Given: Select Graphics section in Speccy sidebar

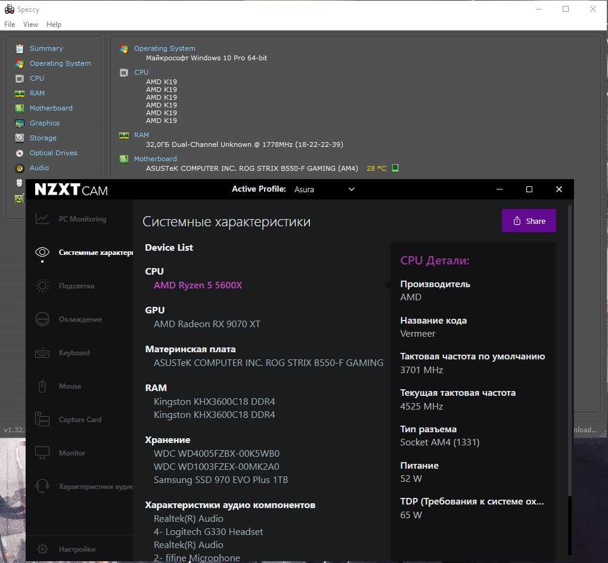Looking at the screenshot, I should click(x=45, y=123).
